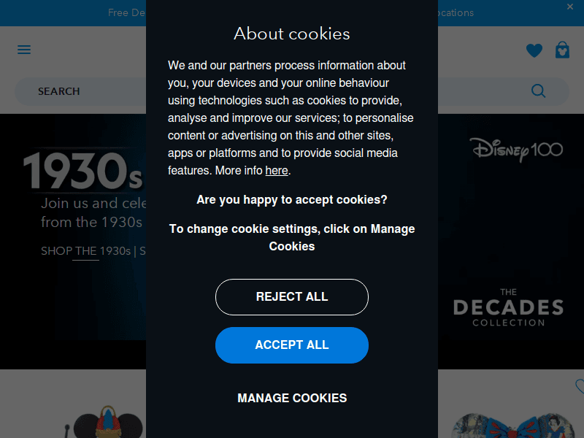Click the Decades Collection logo
Image resolution: width=584 pixels, height=438 pixels.
508,307
